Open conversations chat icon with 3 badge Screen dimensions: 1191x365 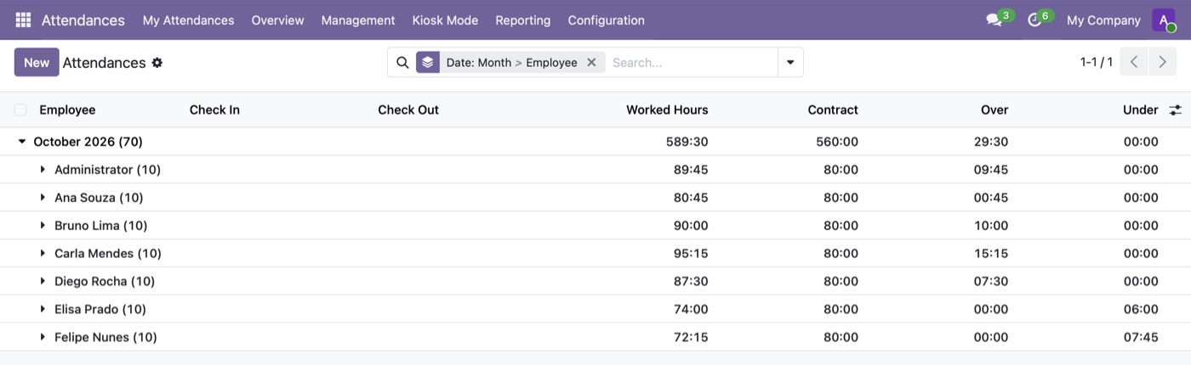[x=994, y=20]
